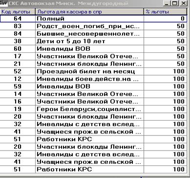Select the code cell 21
The image size is (190, 178).
click(x=18, y=64)
